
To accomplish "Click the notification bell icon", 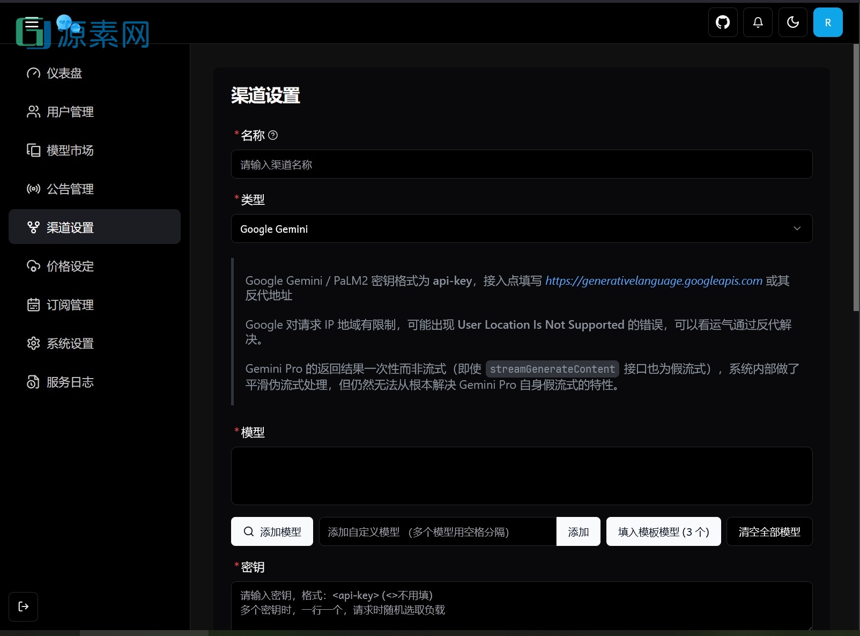I will [758, 22].
